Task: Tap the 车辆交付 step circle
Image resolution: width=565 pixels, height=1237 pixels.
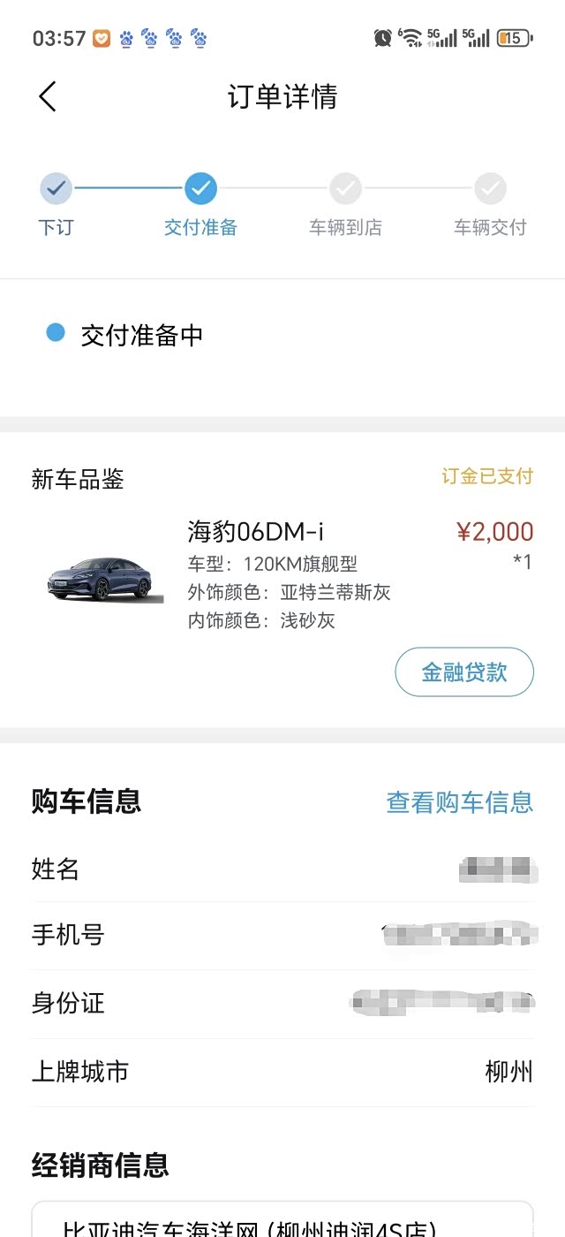Action: (x=490, y=188)
